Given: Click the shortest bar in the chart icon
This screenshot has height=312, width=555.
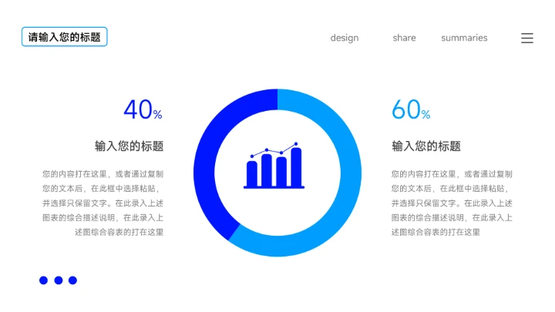Looking at the screenshot, I should [x=252, y=173].
